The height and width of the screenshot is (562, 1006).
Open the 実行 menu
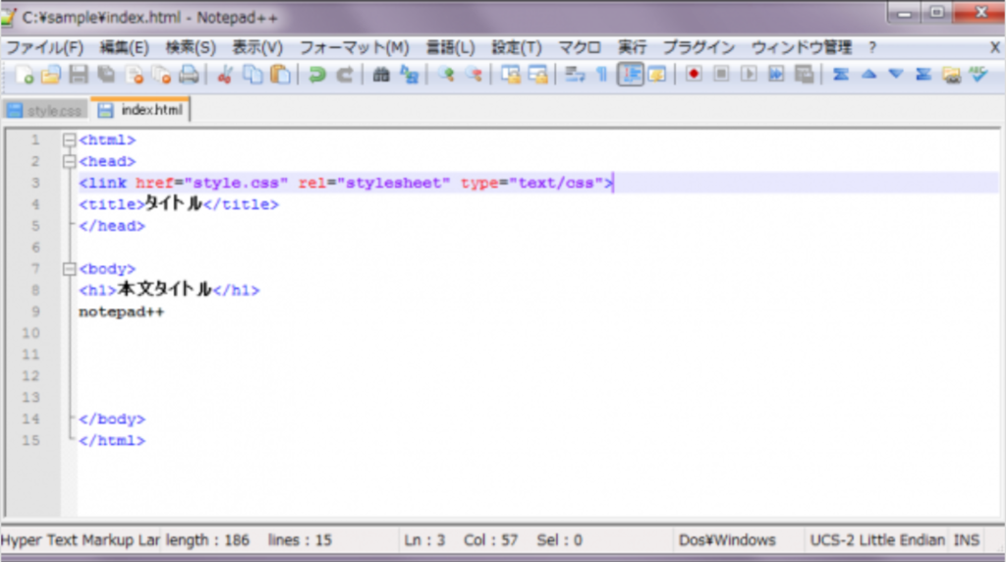click(x=632, y=47)
